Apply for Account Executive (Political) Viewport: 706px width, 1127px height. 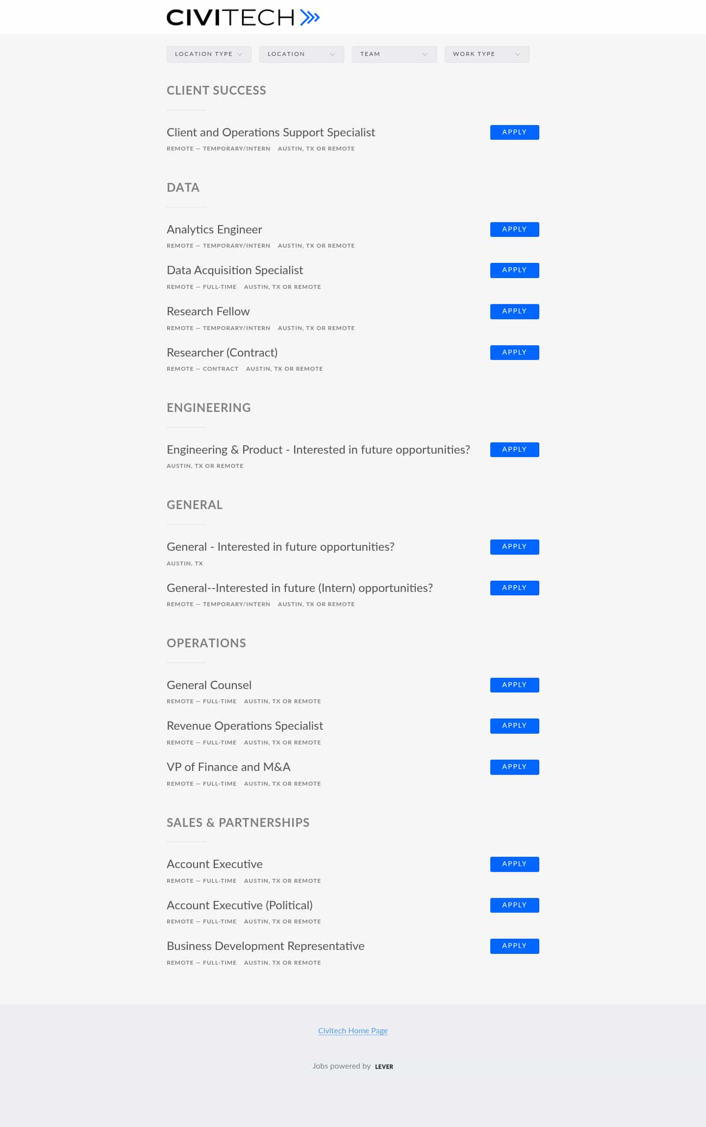[514, 905]
